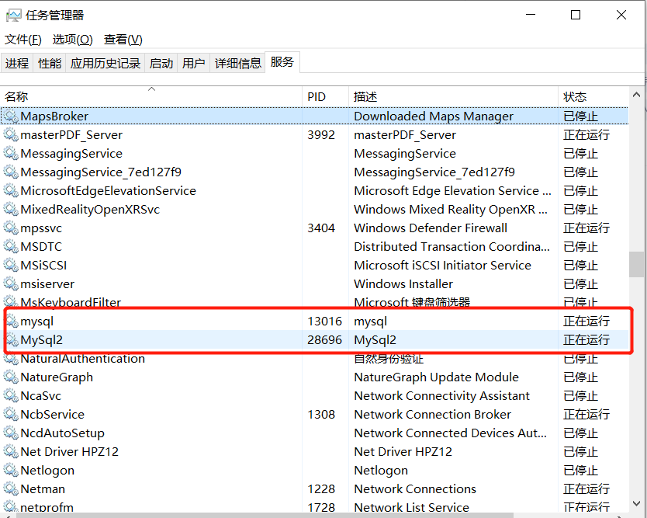Viewport: 647px width, 518px height.
Task: Click the NatureGraph service gear icon
Action: coord(11,377)
